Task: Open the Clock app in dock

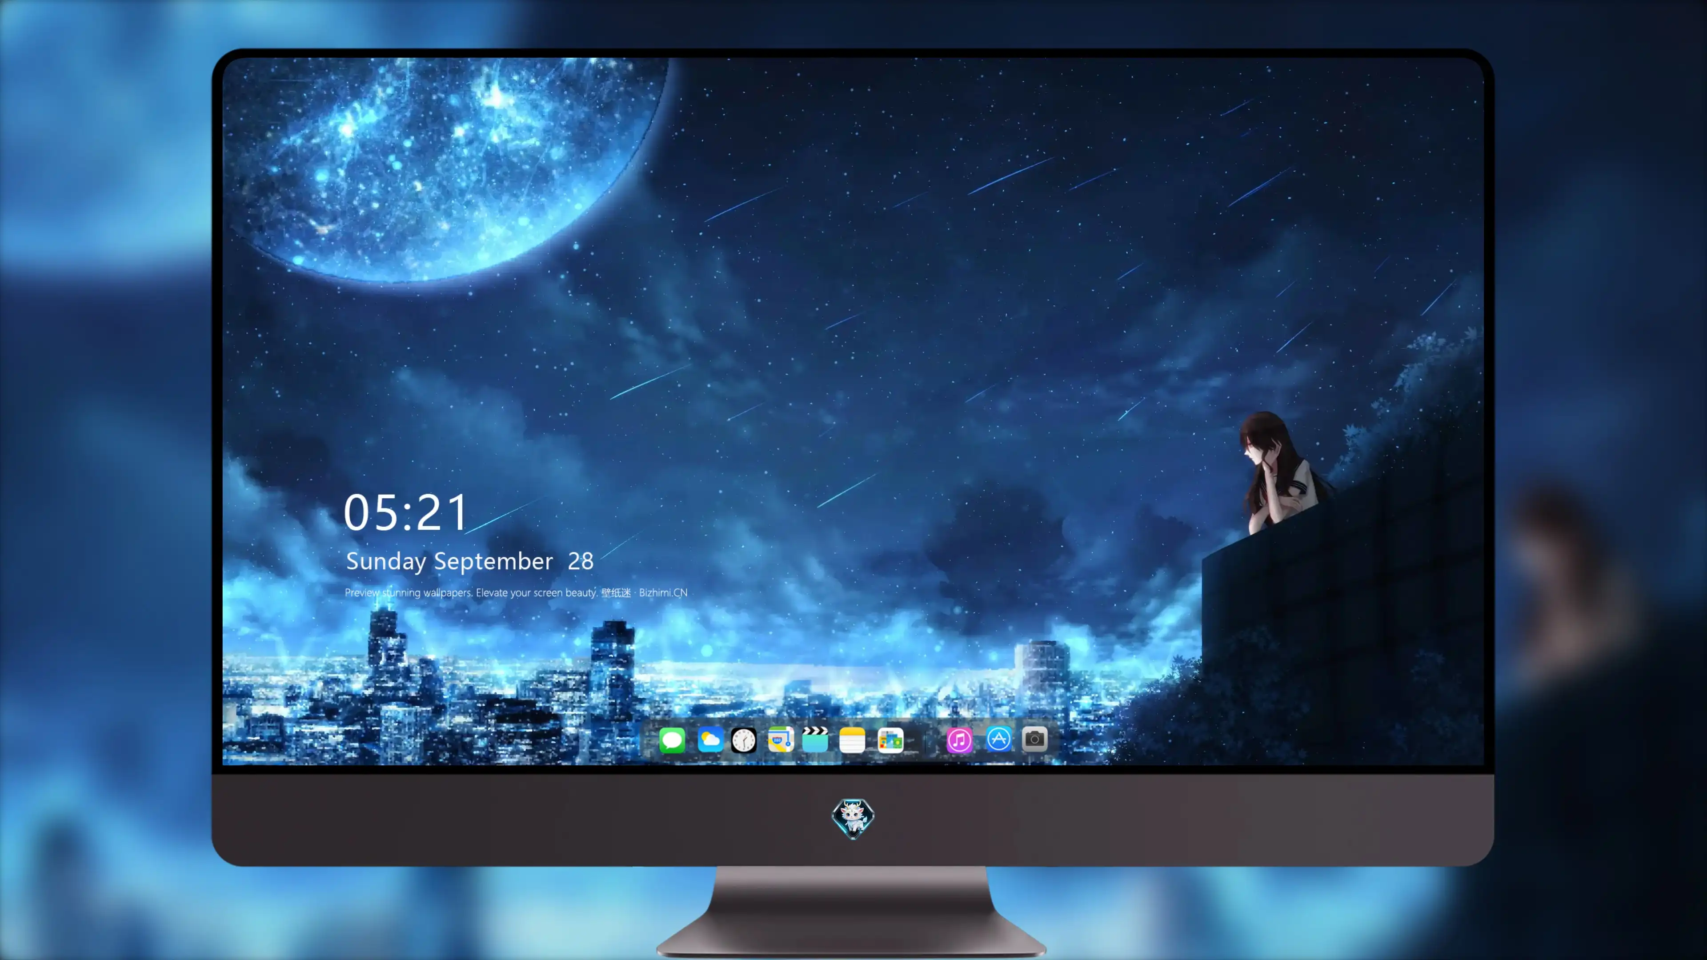Action: pyautogui.click(x=744, y=740)
